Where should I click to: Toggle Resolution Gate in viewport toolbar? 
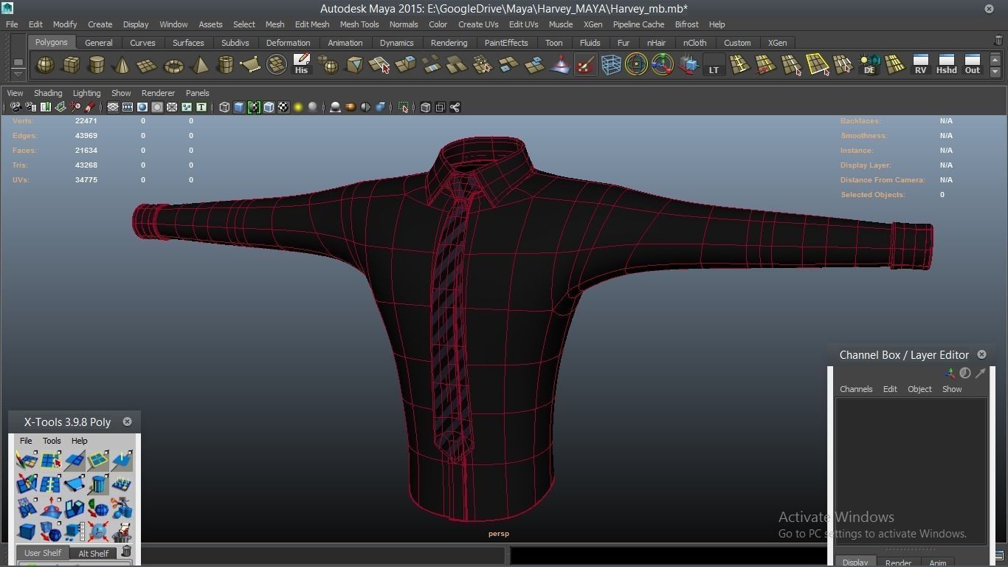[x=142, y=108]
